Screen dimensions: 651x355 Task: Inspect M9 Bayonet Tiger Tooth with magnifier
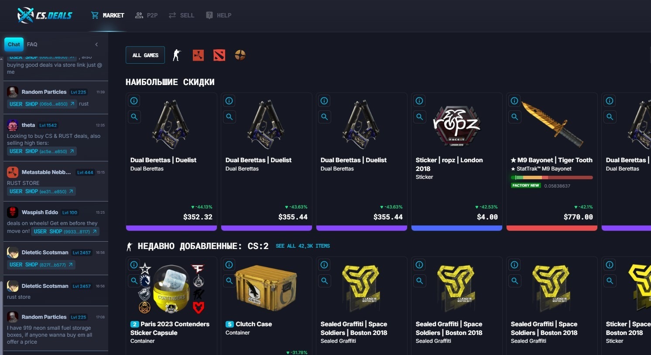click(x=515, y=117)
